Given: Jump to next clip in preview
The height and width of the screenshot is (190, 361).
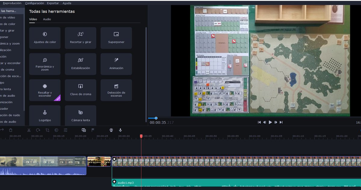Looking at the screenshot, I should 281,122.
